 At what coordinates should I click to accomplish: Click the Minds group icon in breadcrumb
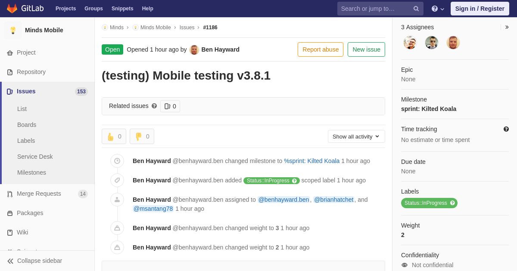point(105,28)
